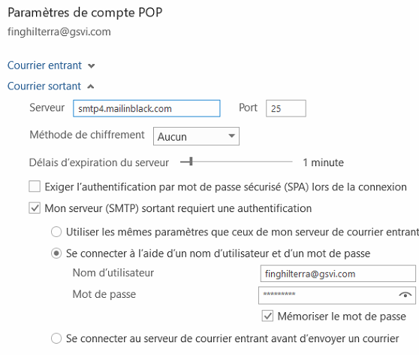Click the Aucun encryption combo box
The image size is (419, 355).
tap(196, 136)
